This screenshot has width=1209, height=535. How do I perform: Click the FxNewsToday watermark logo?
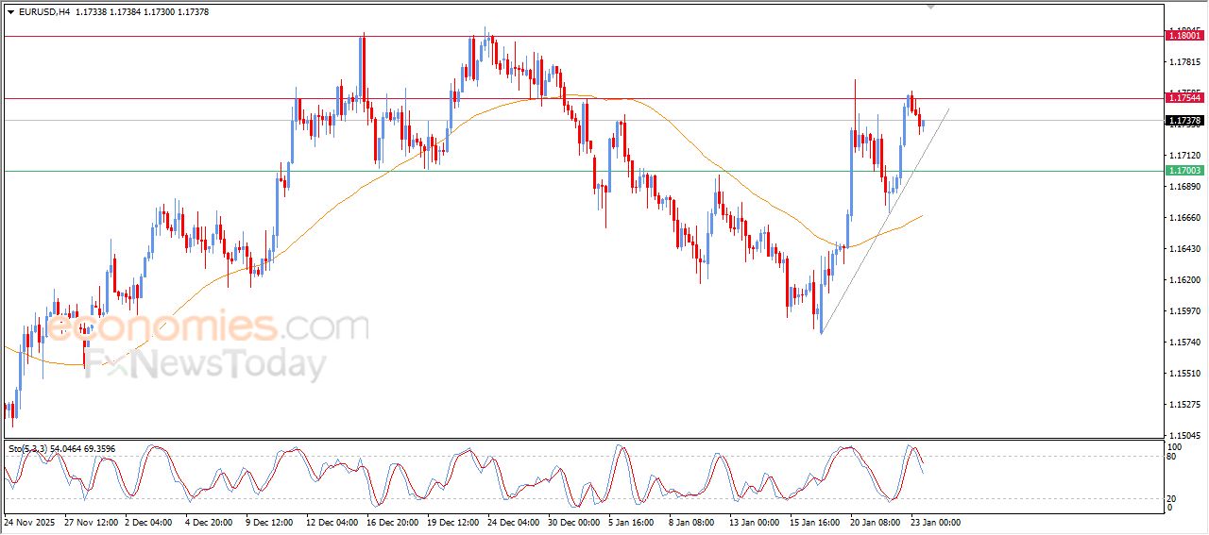coord(206,365)
